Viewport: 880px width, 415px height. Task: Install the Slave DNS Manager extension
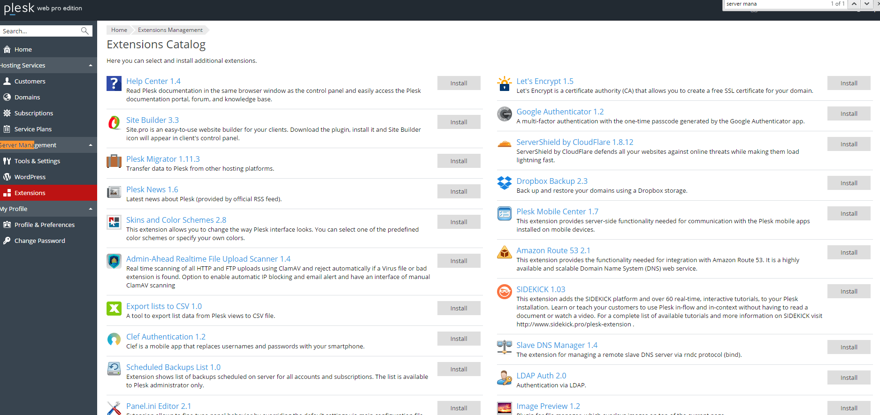[x=849, y=347]
